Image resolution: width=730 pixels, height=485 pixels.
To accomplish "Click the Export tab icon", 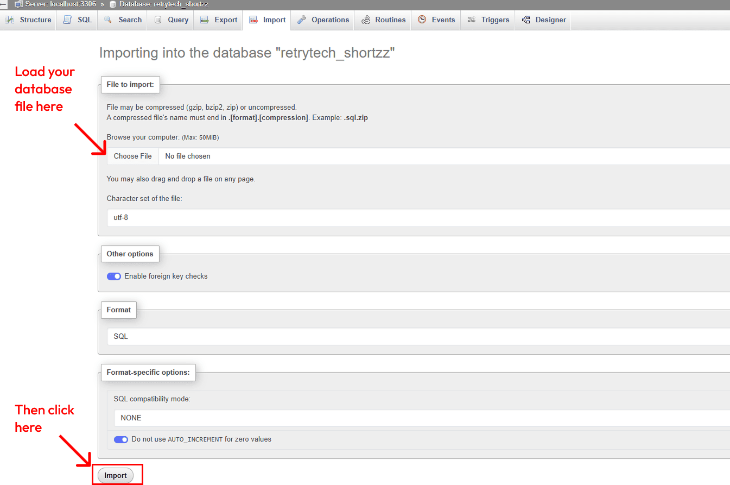I will [205, 20].
